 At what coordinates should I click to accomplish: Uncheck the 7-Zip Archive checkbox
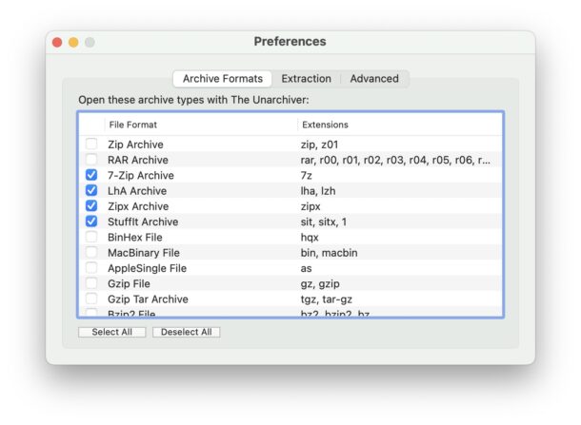(x=91, y=175)
